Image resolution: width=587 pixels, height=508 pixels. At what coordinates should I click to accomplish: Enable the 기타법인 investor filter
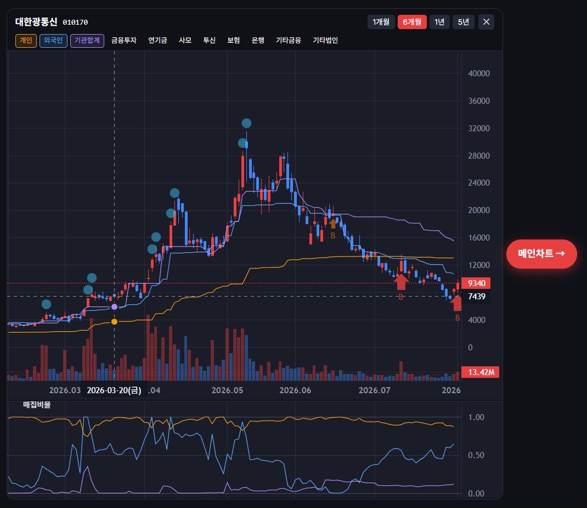tap(325, 41)
